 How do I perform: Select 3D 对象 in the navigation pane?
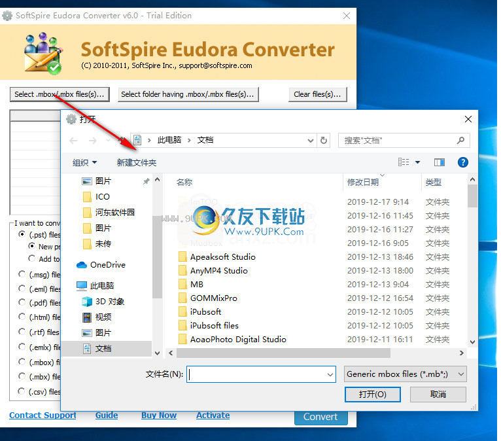click(103, 302)
